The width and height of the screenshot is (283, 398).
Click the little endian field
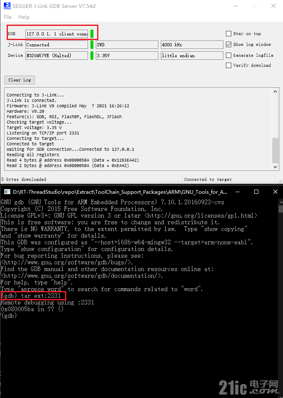point(192,55)
